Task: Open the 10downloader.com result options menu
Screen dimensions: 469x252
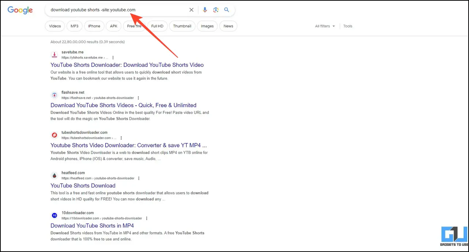Action: coord(146,218)
